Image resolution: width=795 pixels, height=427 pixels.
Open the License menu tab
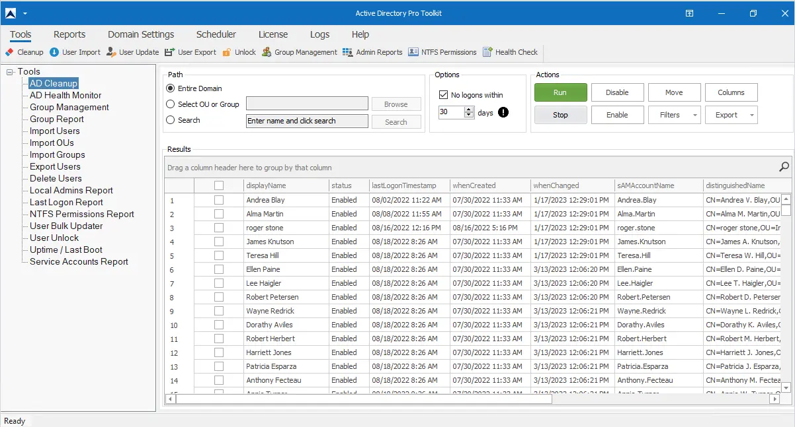coord(273,34)
